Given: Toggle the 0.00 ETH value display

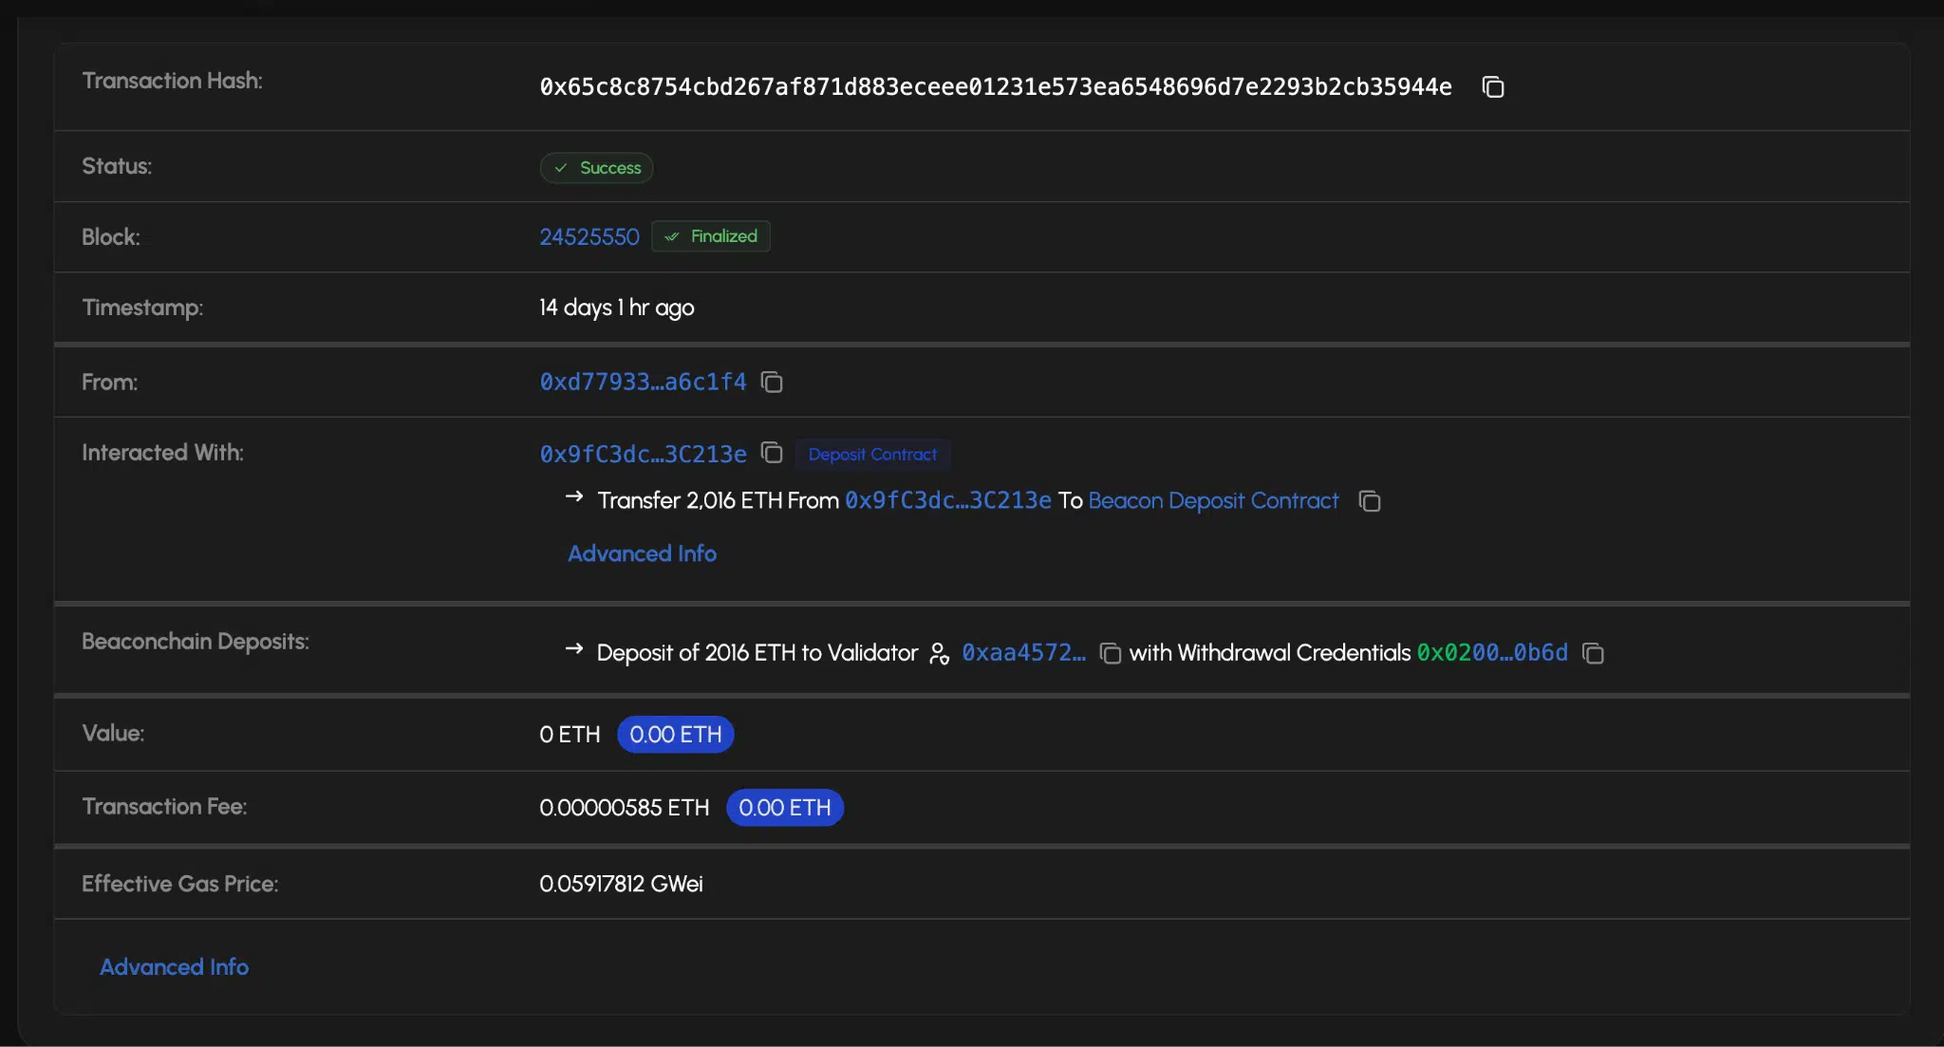Looking at the screenshot, I should coord(675,734).
